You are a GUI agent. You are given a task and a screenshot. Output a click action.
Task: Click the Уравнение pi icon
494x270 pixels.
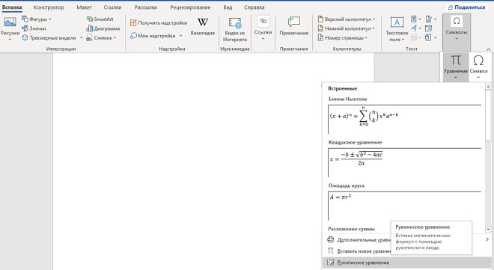[456, 60]
